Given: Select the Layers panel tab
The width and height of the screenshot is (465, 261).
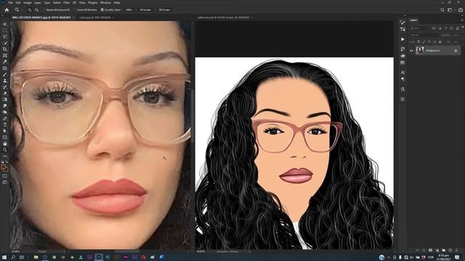Looking at the screenshot, I should tap(413, 20).
